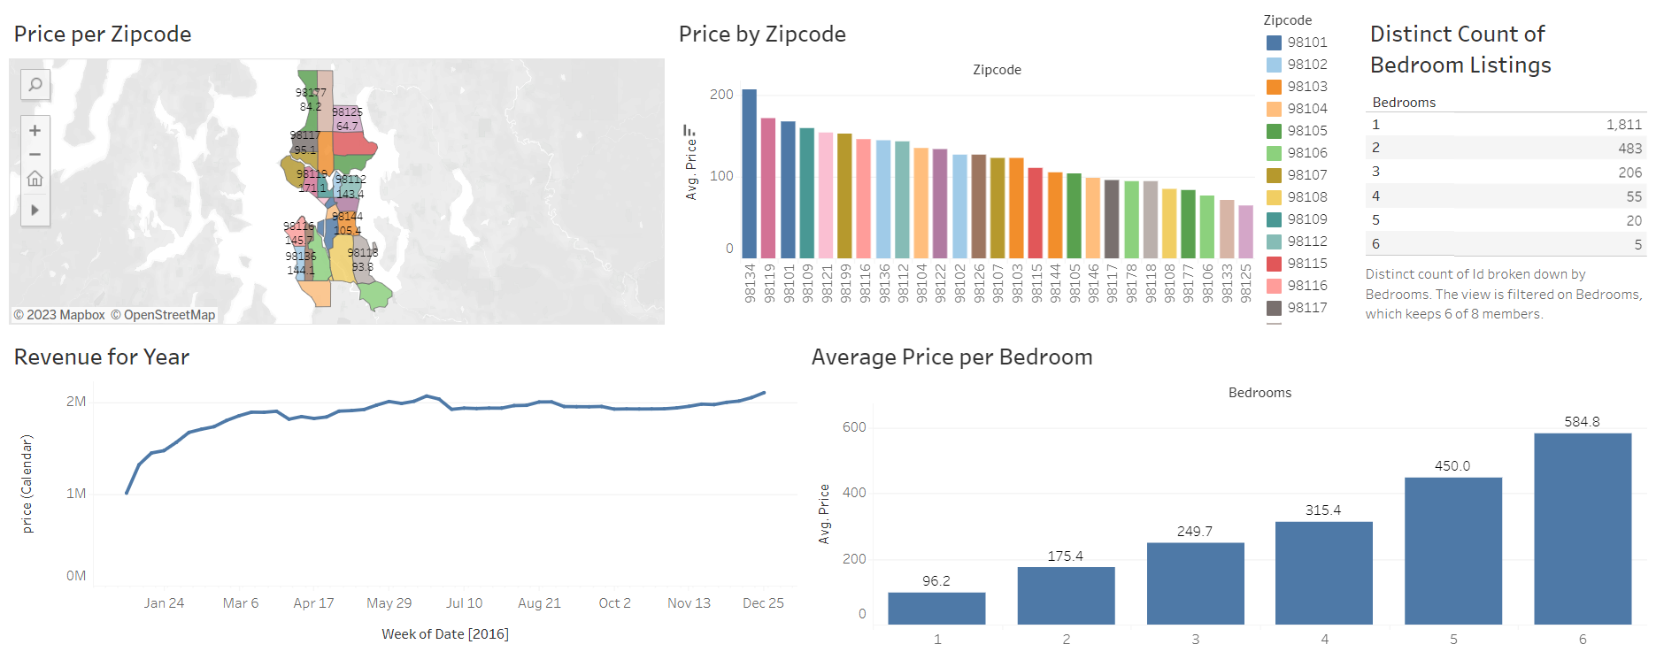
Task: Zoom out on the map
Action: [x=35, y=154]
